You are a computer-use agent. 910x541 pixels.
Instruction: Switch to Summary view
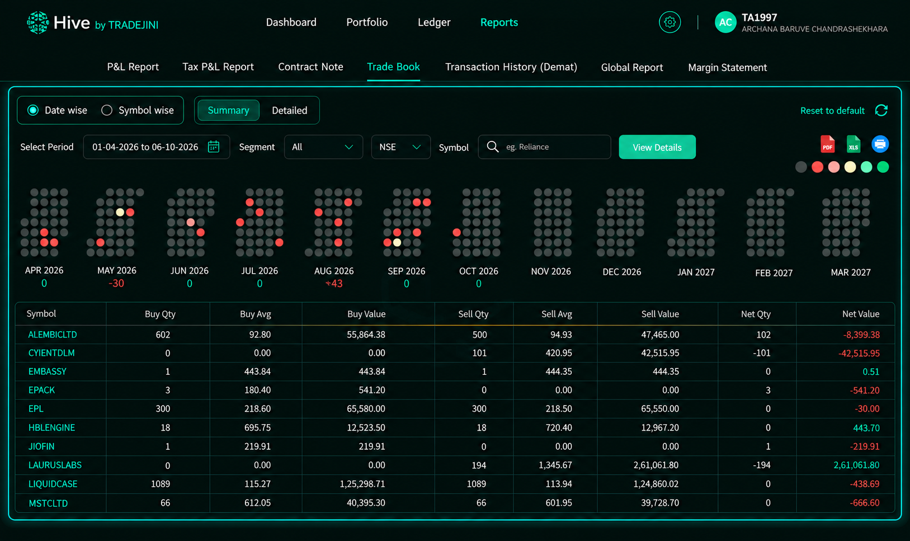[x=228, y=110]
